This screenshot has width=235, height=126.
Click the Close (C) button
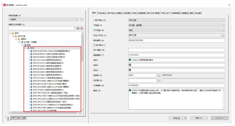pyautogui.click(x=199, y=118)
